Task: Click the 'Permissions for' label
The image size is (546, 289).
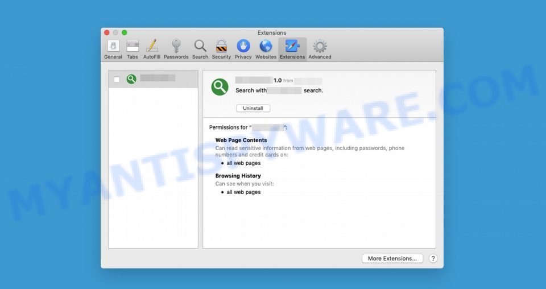Action: coord(229,127)
